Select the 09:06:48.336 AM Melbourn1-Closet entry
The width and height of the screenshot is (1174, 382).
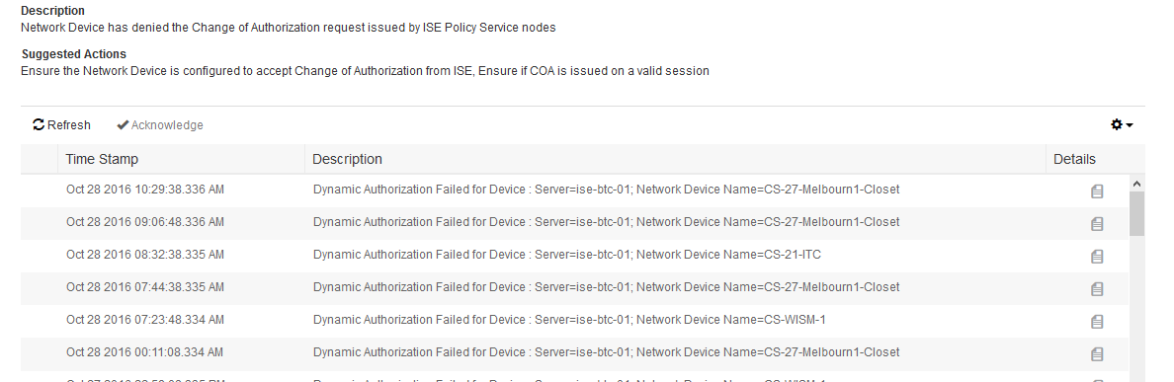(574, 222)
